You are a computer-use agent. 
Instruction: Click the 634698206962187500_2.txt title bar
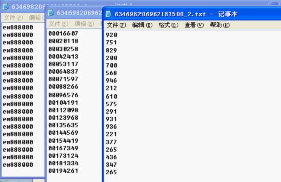point(192,14)
